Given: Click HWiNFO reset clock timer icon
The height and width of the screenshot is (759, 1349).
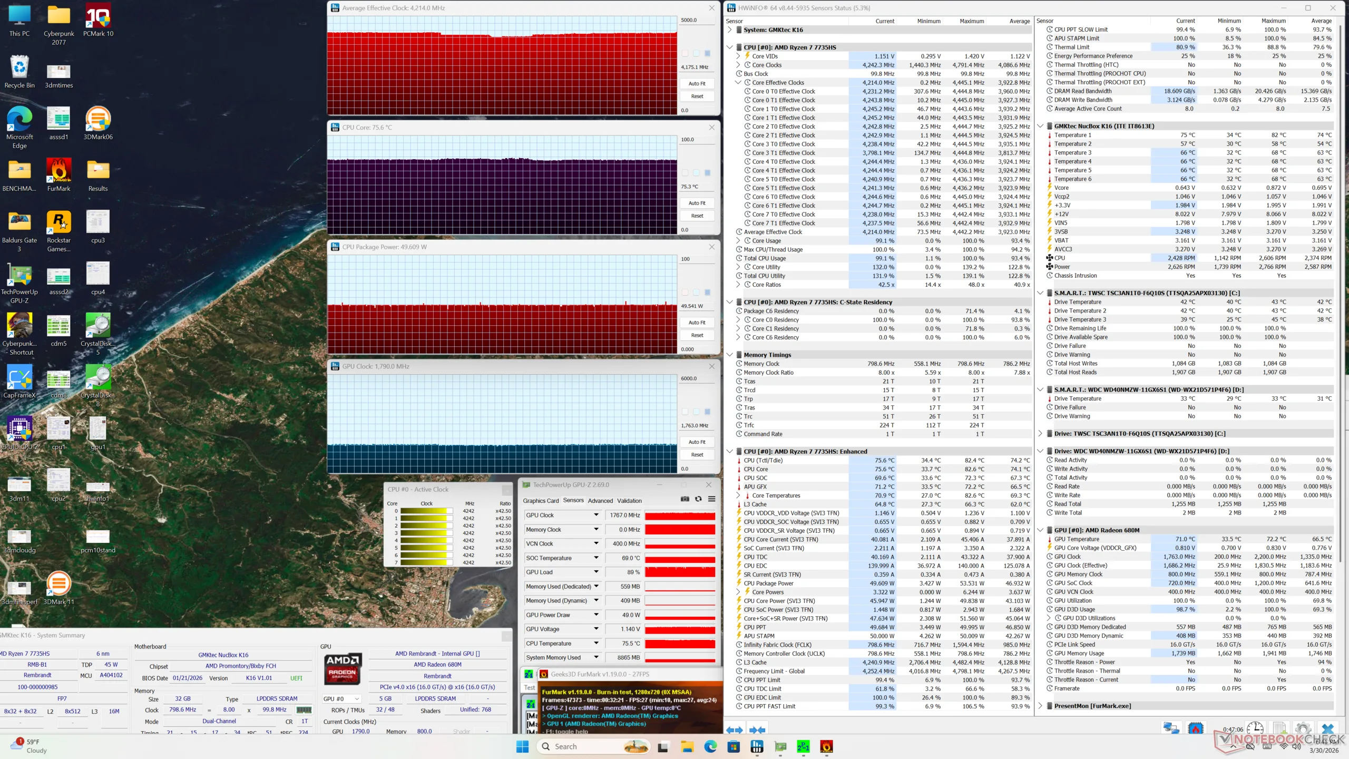Looking at the screenshot, I should (1255, 728).
